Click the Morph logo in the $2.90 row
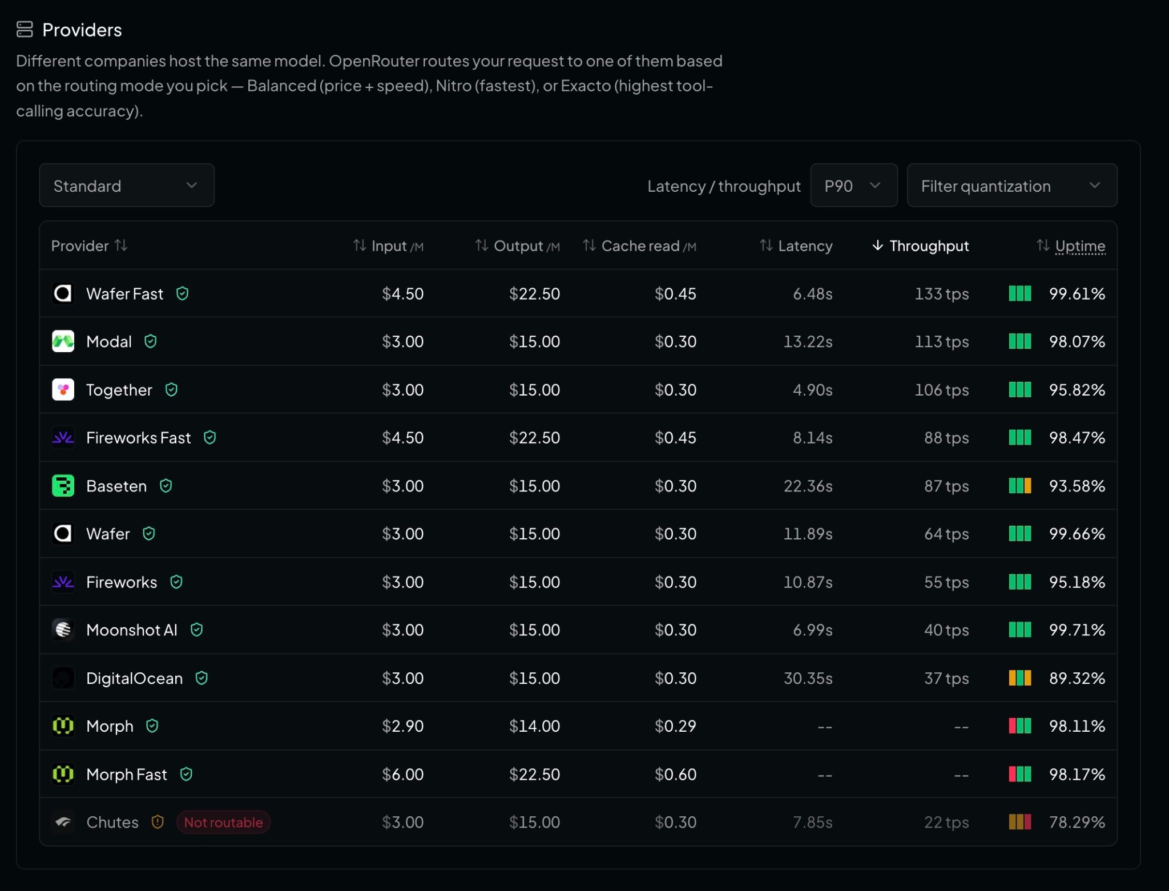 (63, 726)
